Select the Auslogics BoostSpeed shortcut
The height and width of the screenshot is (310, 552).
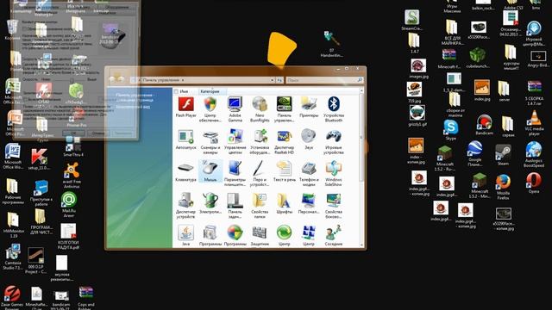pos(534,155)
